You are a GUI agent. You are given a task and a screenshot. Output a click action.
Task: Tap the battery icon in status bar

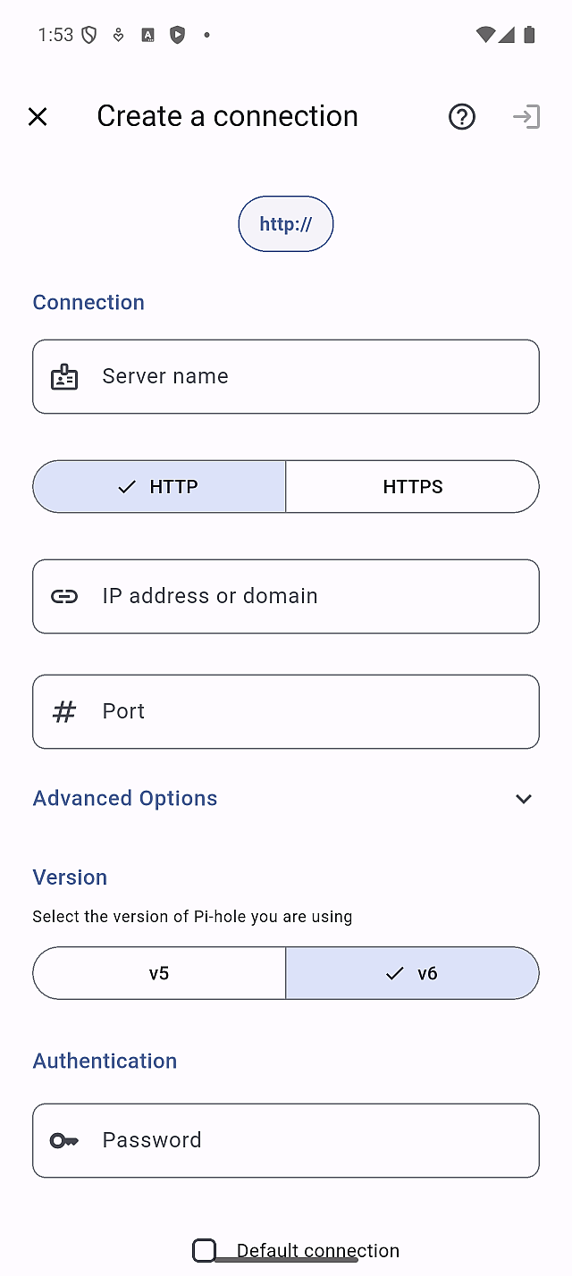coord(529,35)
